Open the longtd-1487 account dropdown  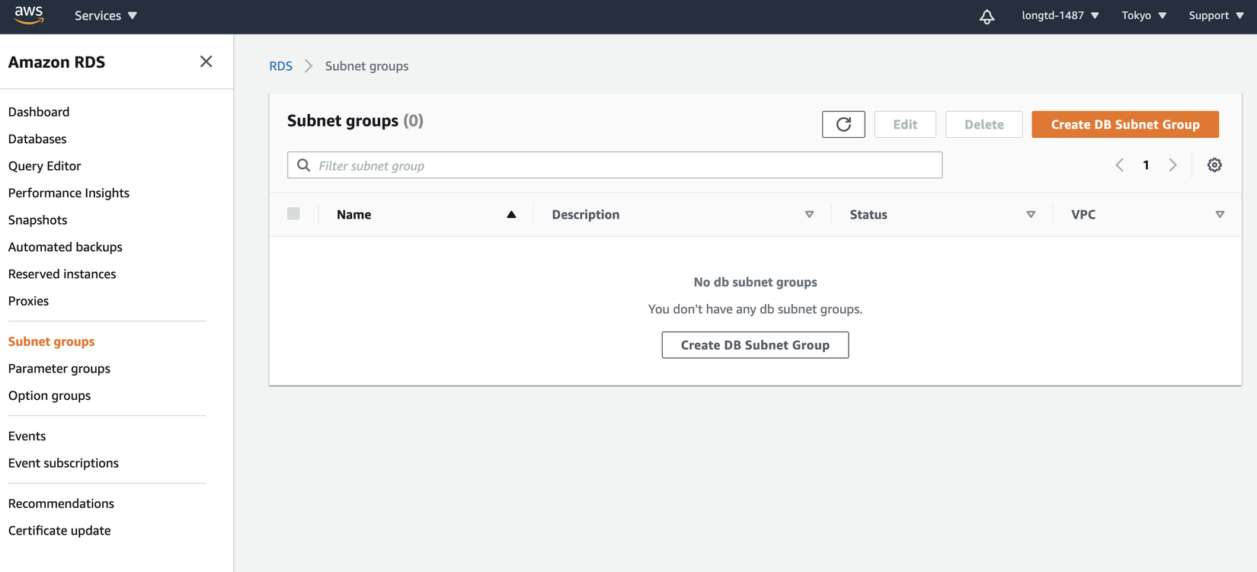coord(1060,15)
